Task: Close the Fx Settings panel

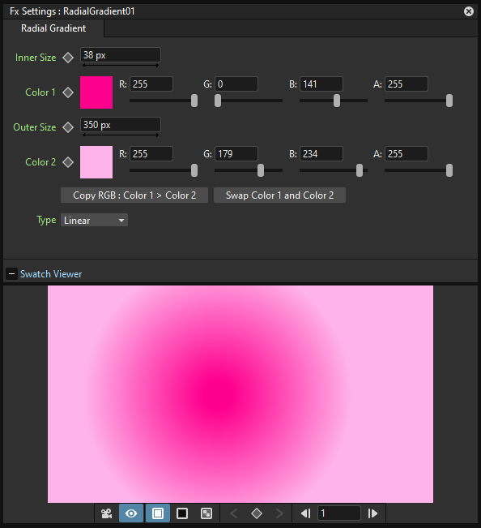Action: 469,11
